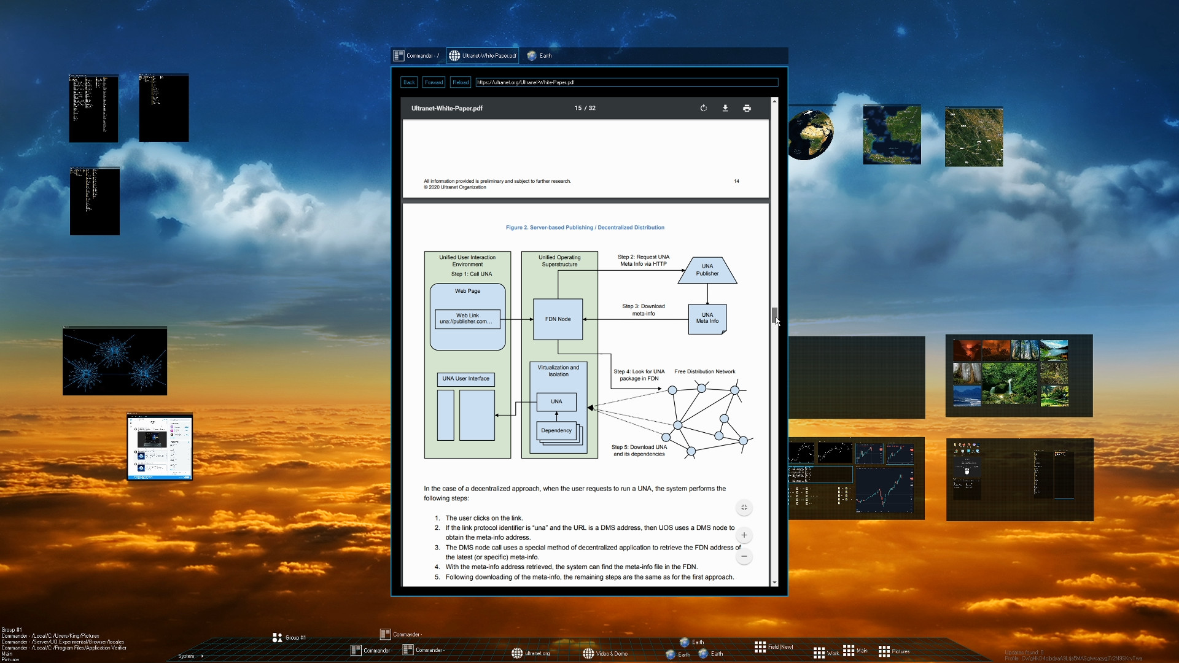1179x663 pixels.
Task: Click the zoom-in plus control
Action: pyautogui.click(x=744, y=535)
